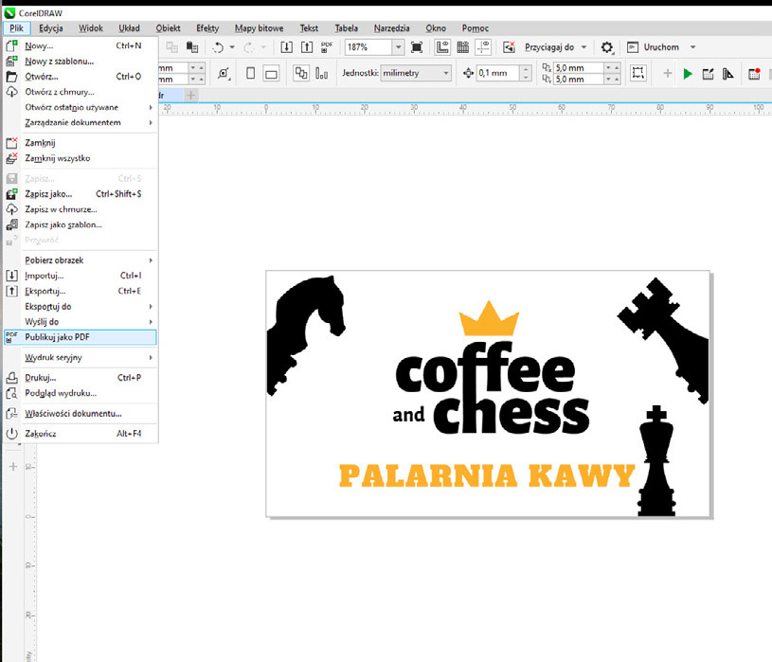Click the green play macro button
Viewport: 772px width, 662px height.
(688, 74)
